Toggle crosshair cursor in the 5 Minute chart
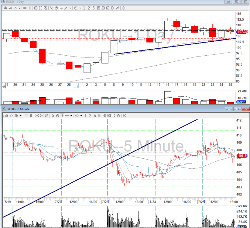 click(x=62, y=116)
